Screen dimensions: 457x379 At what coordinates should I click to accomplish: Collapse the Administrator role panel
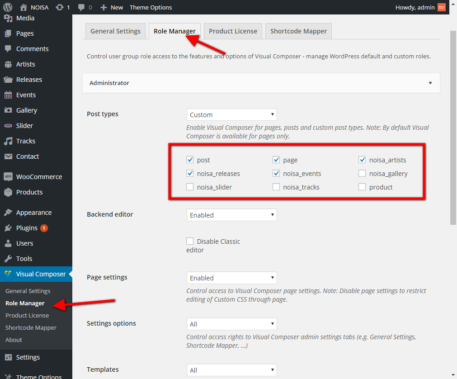click(430, 83)
